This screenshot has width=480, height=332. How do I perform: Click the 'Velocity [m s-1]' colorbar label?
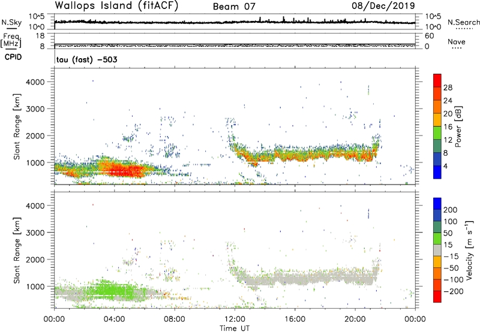point(469,250)
